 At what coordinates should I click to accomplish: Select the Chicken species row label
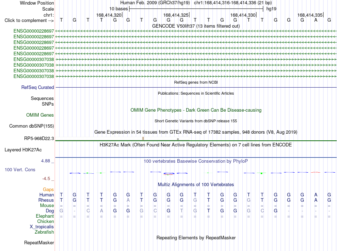(x=45, y=221)
